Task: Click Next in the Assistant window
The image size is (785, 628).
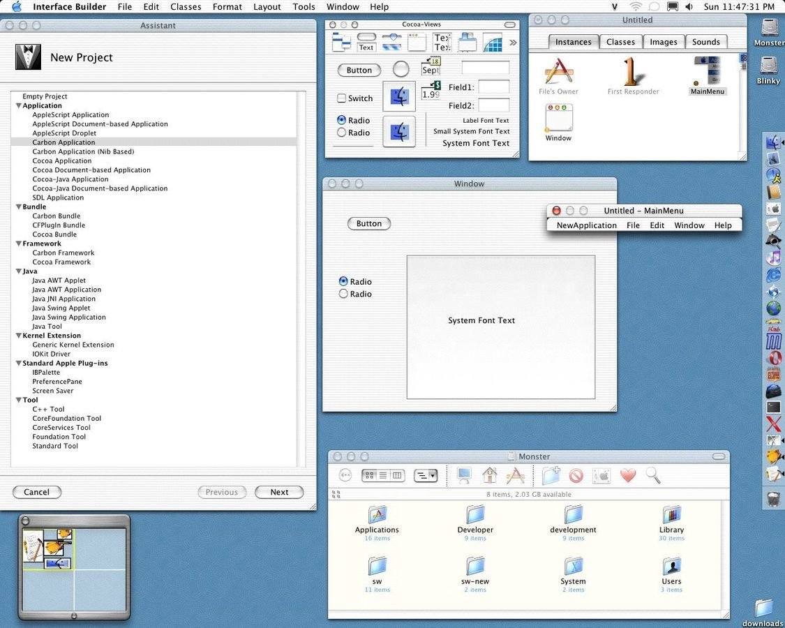Action: pos(279,493)
